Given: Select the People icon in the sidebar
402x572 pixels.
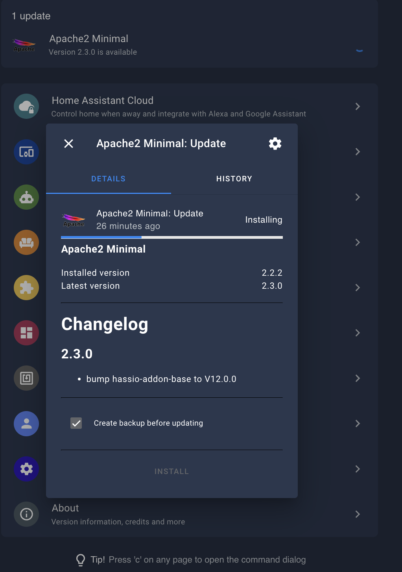Looking at the screenshot, I should [x=26, y=424].
